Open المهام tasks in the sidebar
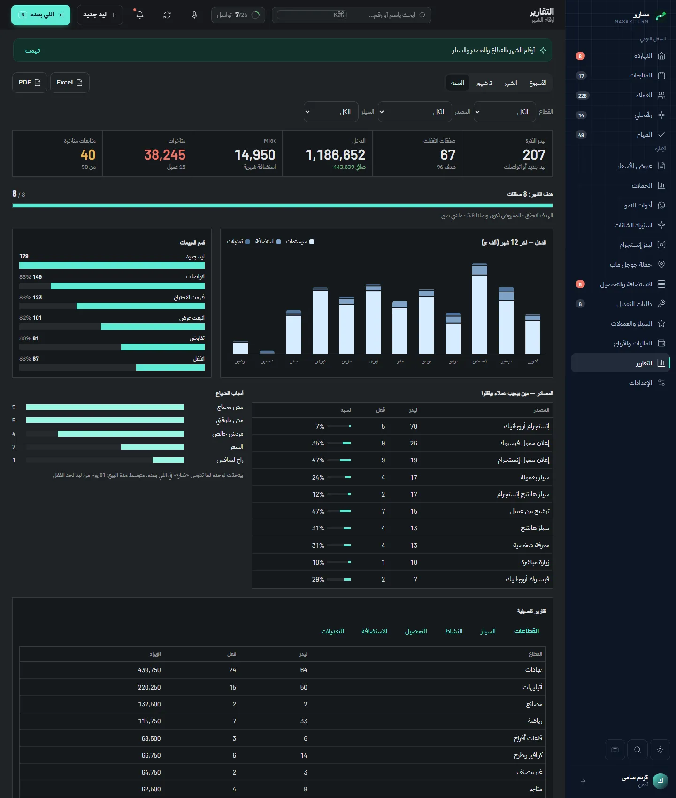676x798 pixels. tap(620, 135)
